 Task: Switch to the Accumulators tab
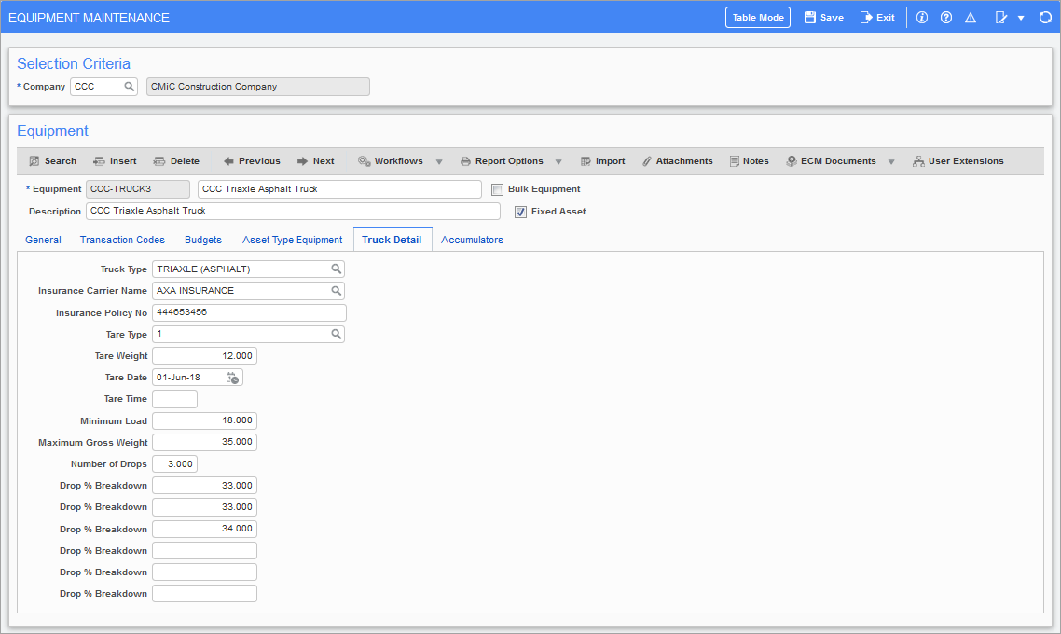pyautogui.click(x=472, y=241)
